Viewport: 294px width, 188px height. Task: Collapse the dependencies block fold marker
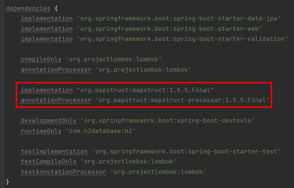[x=3, y=9]
